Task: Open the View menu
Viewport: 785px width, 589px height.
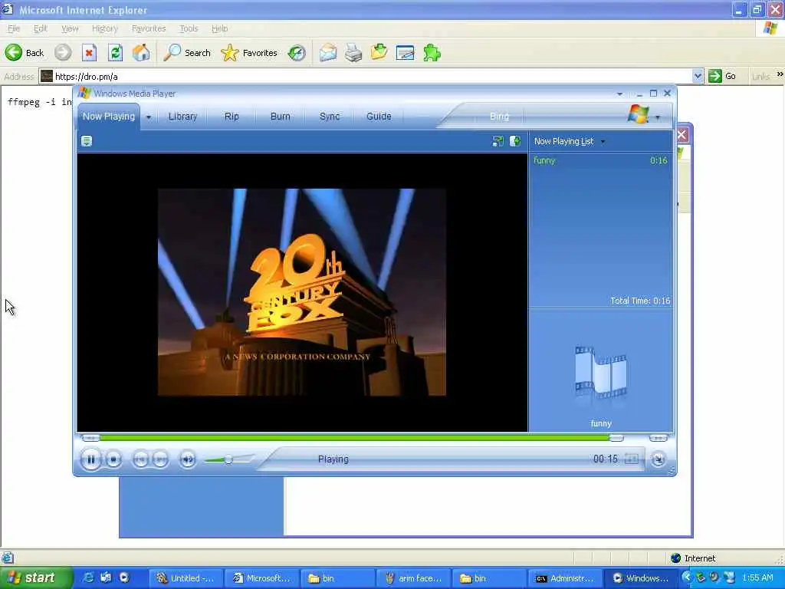Action: click(70, 28)
